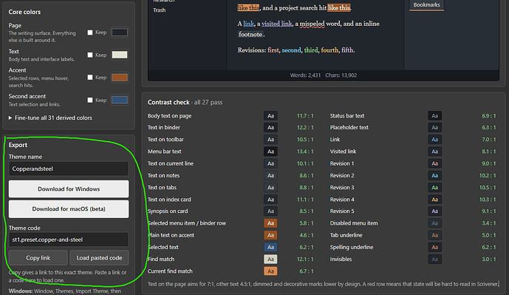
Task: Click Aa sample for Menu bar text
Action: [x=270, y=152]
